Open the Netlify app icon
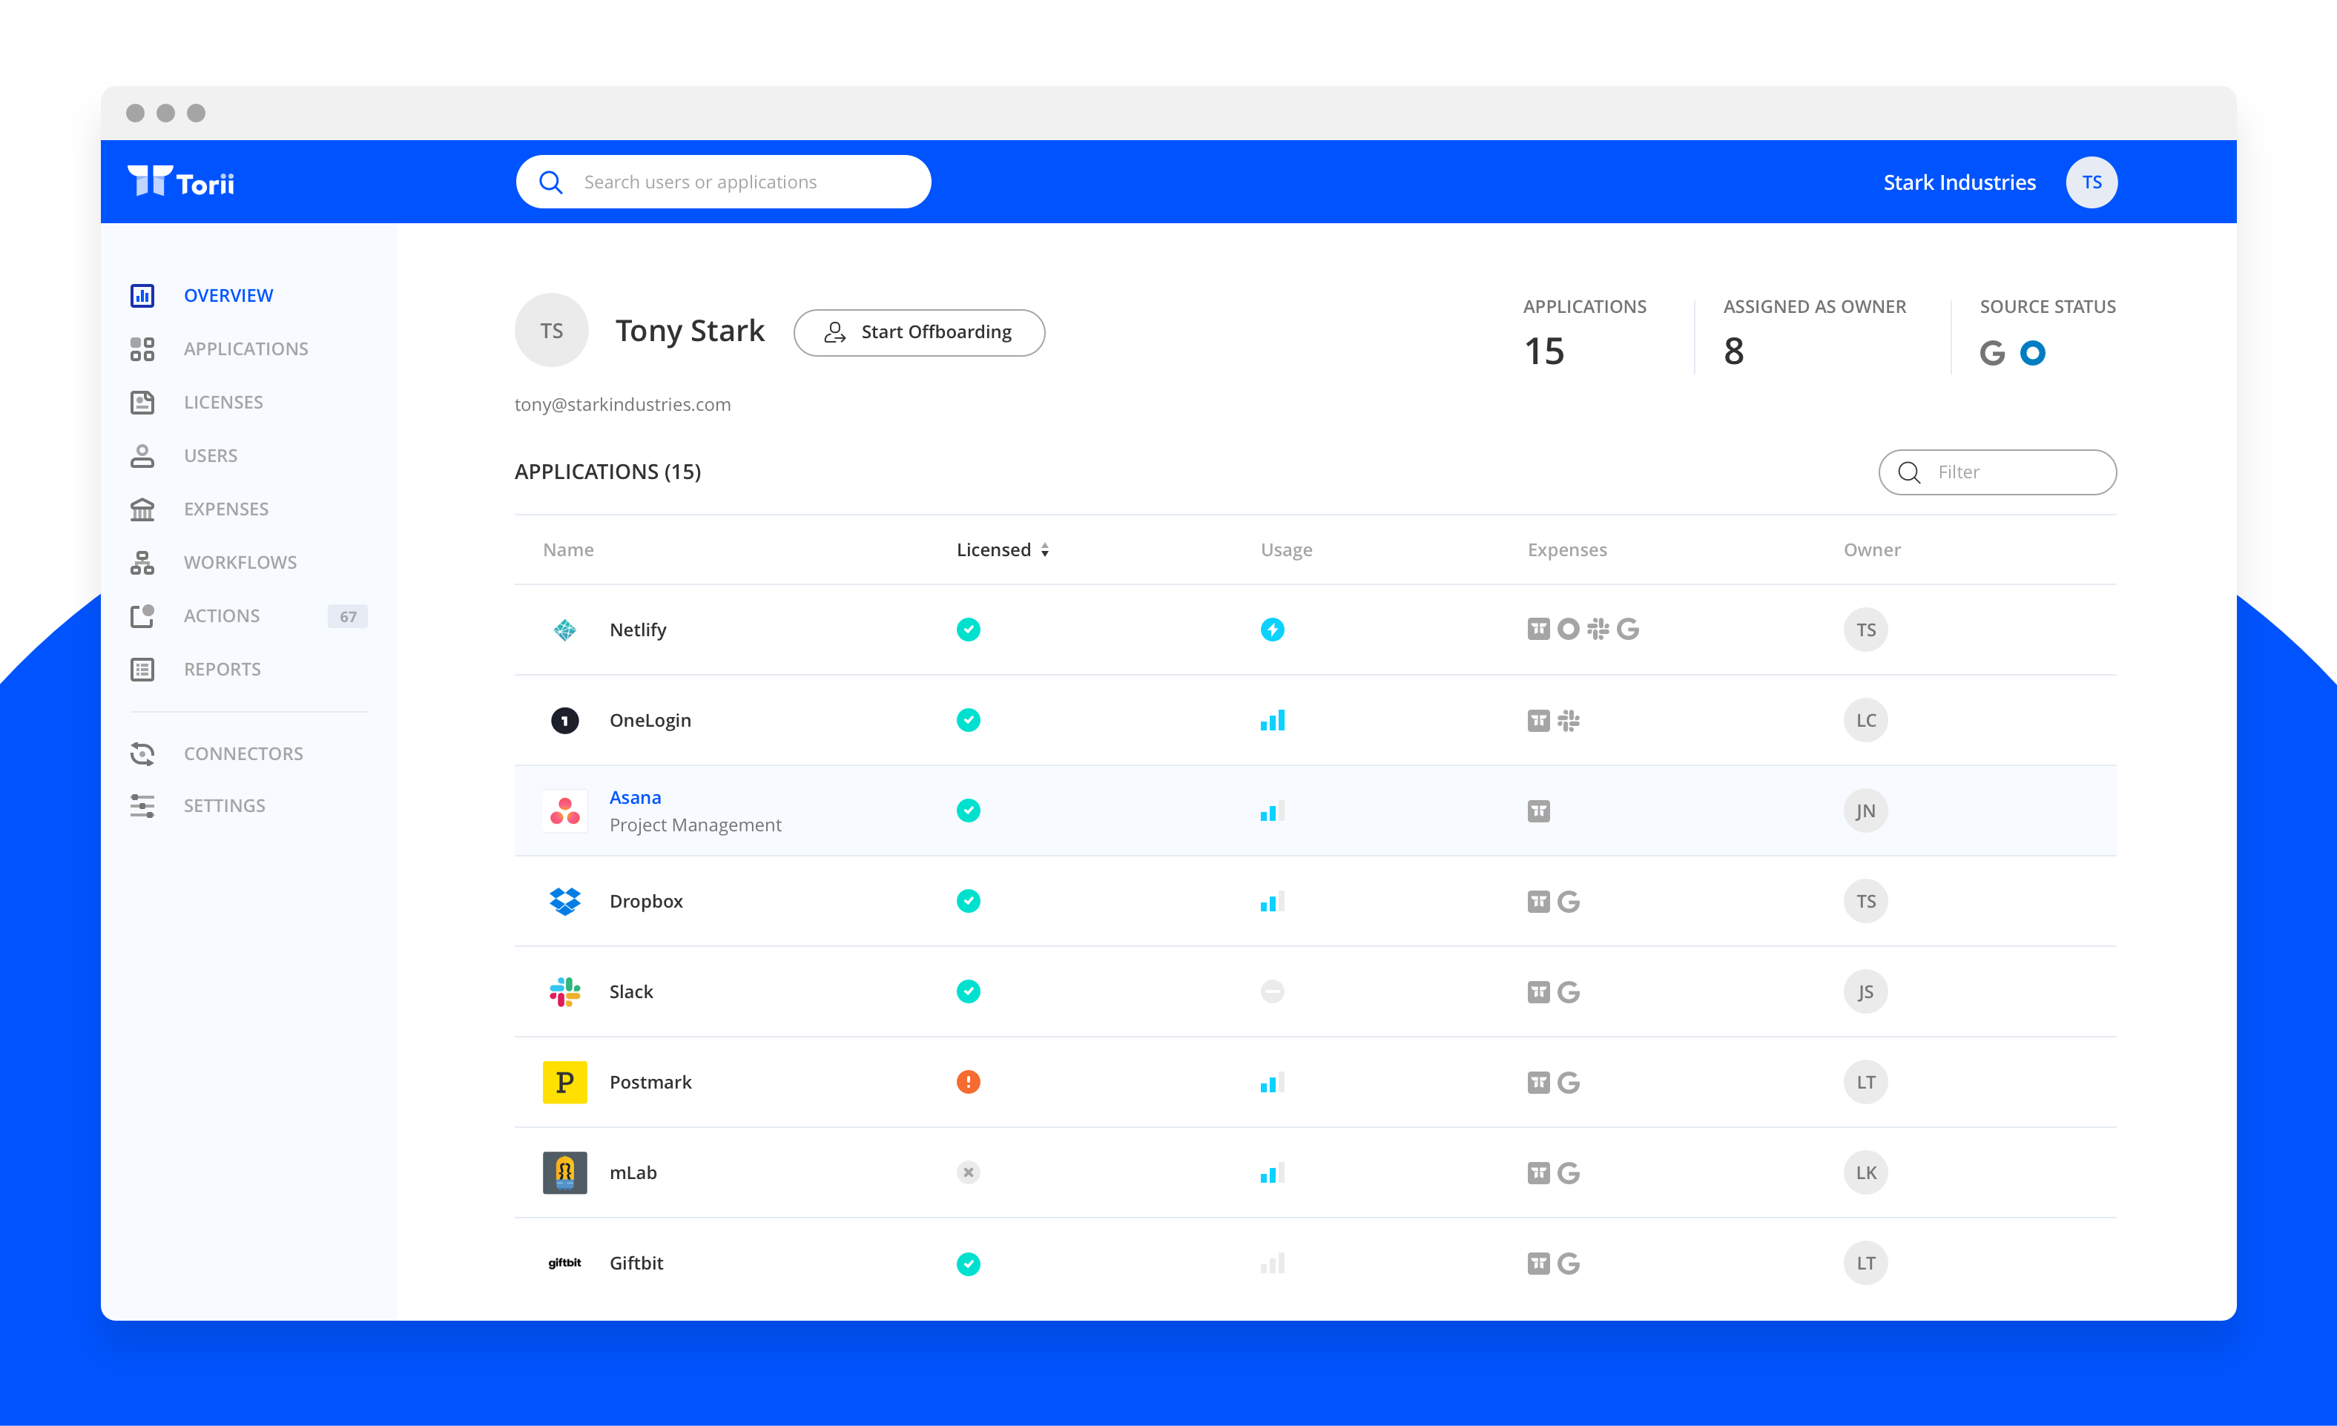The width and height of the screenshot is (2337, 1426). (564, 630)
